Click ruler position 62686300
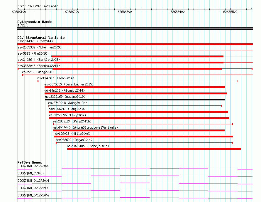261x202 pixels. pos(125,12)
